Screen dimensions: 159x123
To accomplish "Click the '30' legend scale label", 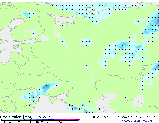I will 54,122.
